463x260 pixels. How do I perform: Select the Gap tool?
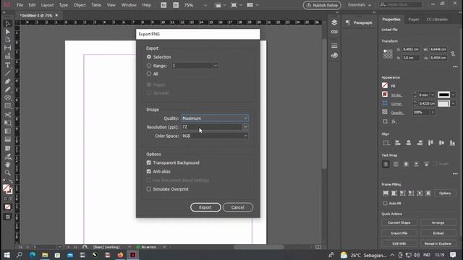click(8, 48)
